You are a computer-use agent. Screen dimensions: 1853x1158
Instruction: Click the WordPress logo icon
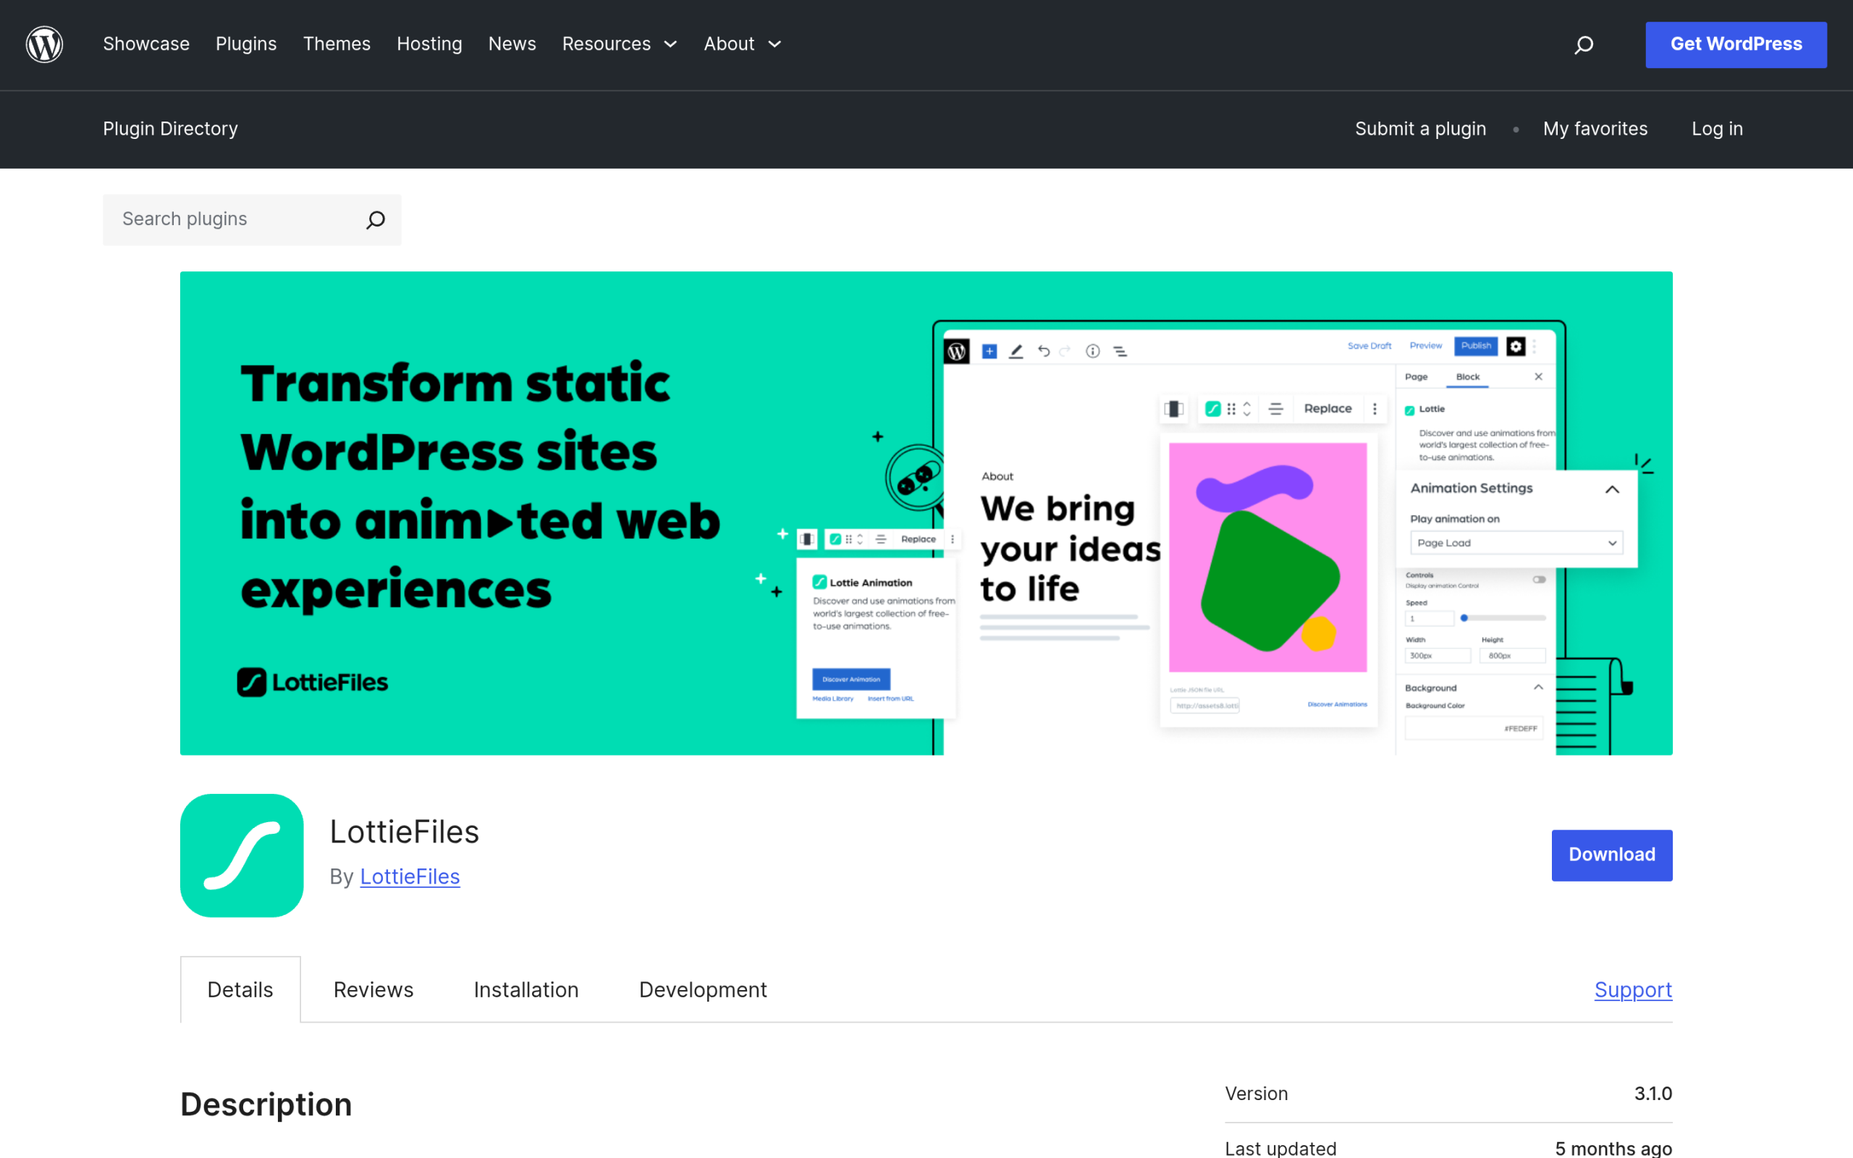click(44, 44)
